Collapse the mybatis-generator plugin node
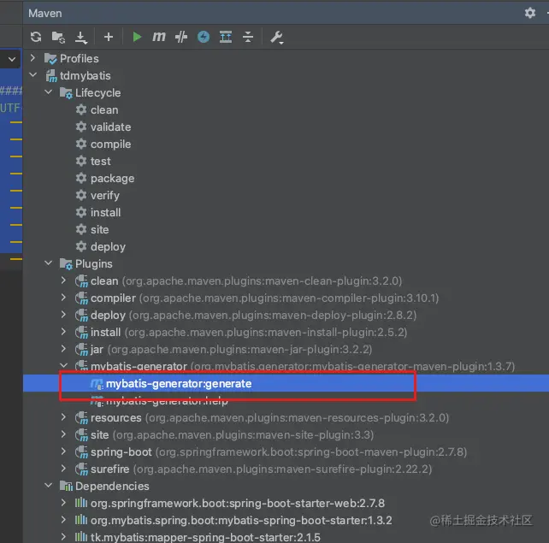The height and width of the screenshot is (543, 549). point(64,365)
